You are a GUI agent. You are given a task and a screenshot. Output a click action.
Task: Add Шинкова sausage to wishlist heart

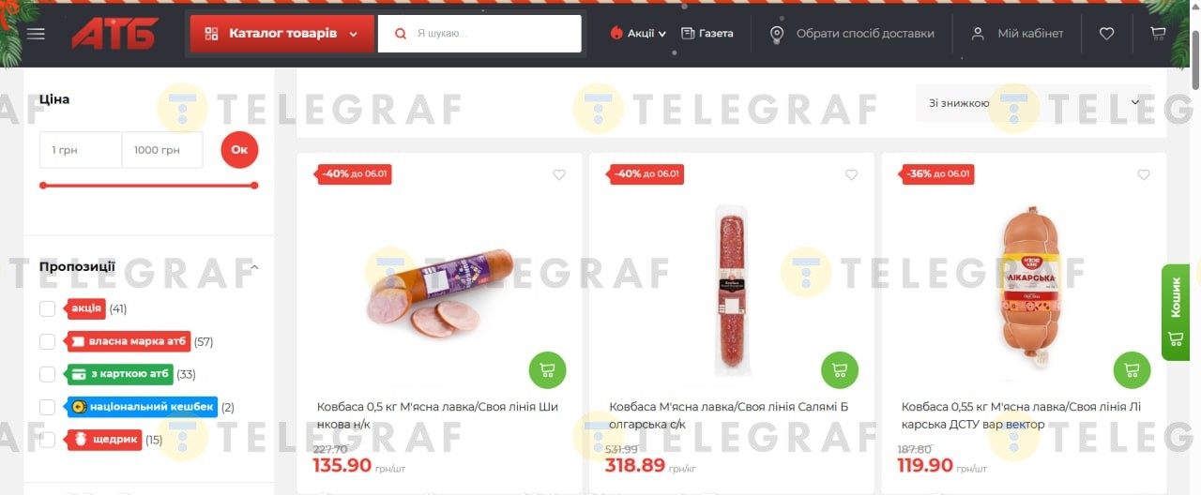[559, 174]
